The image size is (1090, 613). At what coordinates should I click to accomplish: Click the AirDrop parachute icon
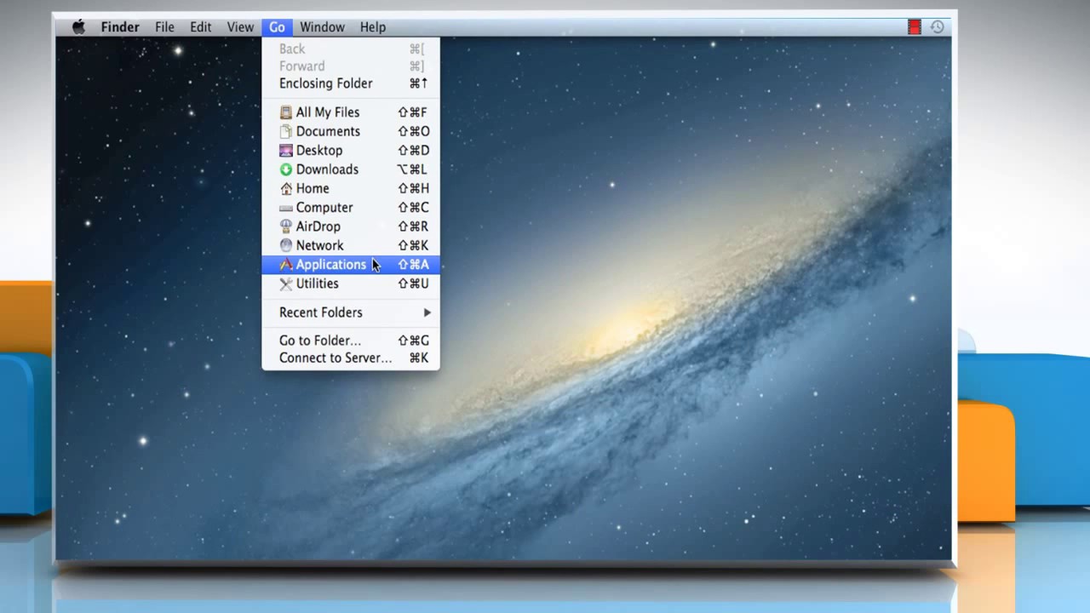(286, 226)
